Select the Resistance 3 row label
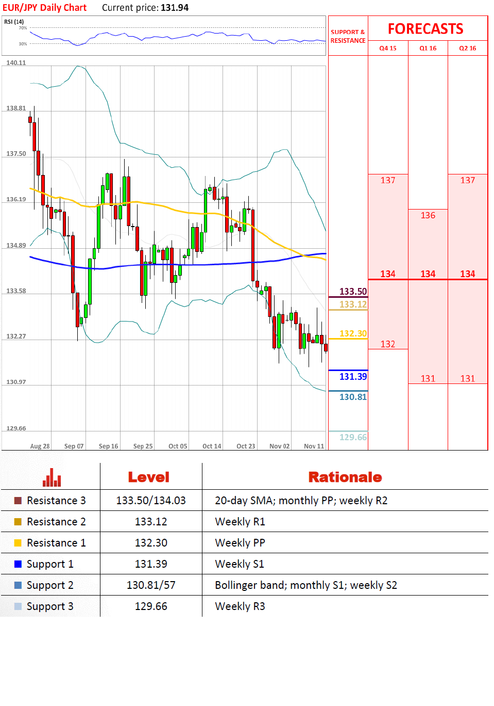 pyautogui.click(x=57, y=501)
